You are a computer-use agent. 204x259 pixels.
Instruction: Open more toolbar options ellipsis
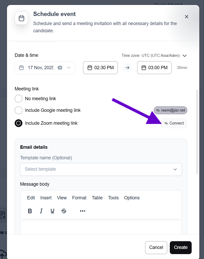click(82, 211)
